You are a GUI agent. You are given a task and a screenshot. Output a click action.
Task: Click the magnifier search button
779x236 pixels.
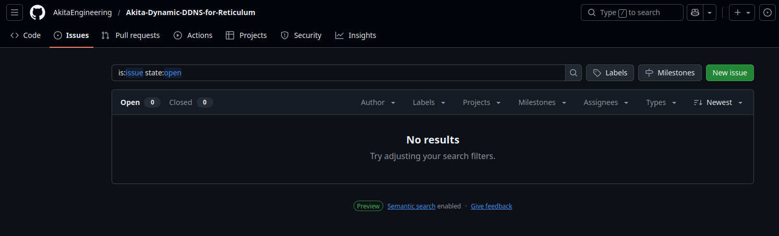tap(574, 73)
